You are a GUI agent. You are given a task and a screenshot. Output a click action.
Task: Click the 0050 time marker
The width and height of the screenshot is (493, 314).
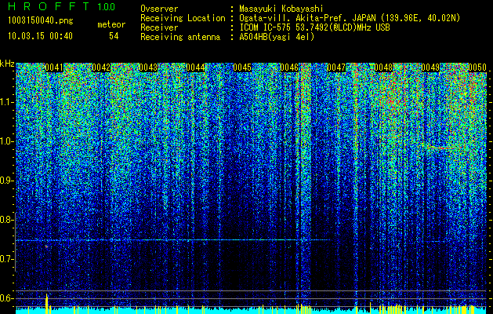coord(477,68)
